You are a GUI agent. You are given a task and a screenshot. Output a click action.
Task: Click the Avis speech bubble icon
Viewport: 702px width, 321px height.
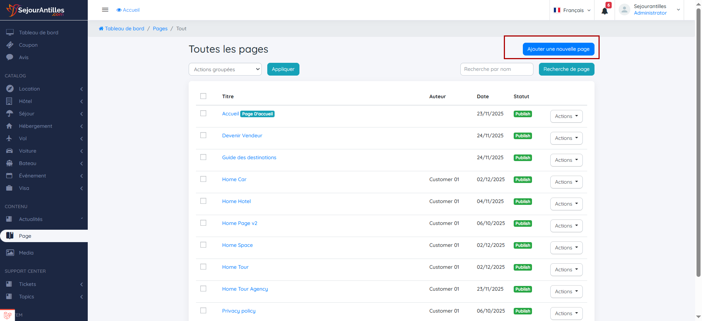(x=10, y=57)
